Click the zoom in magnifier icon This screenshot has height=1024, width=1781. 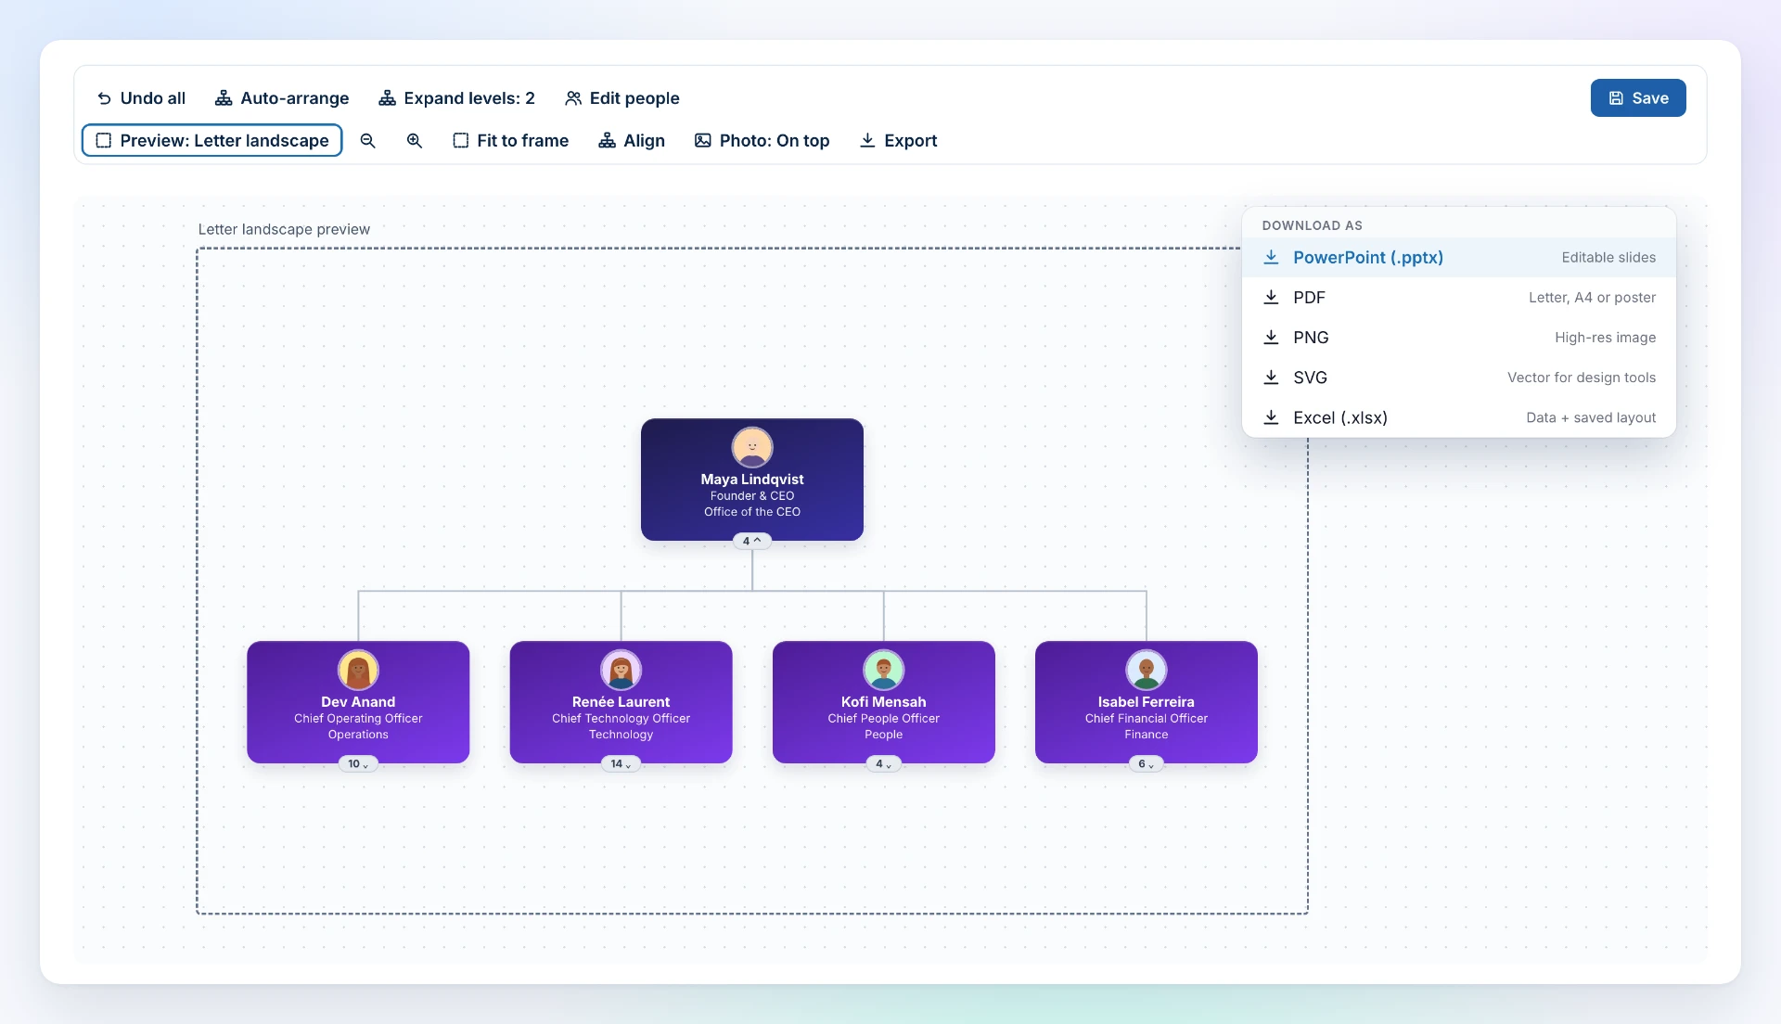point(415,141)
